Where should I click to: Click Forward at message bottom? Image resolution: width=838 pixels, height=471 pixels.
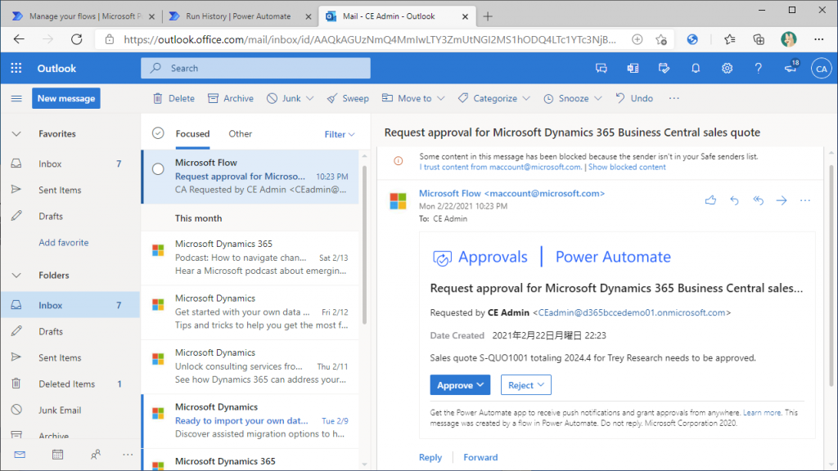tap(480, 457)
